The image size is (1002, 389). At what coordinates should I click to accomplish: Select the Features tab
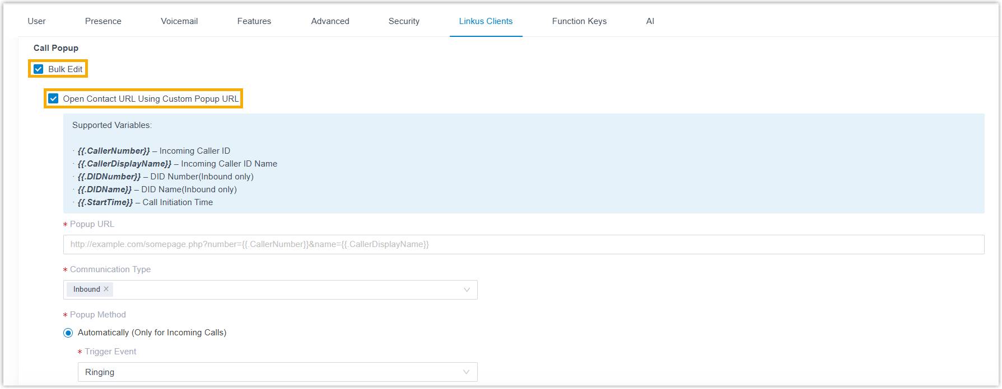(254, 21)
